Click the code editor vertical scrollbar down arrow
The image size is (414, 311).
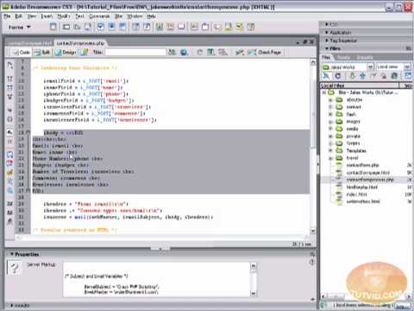[313, 231]
